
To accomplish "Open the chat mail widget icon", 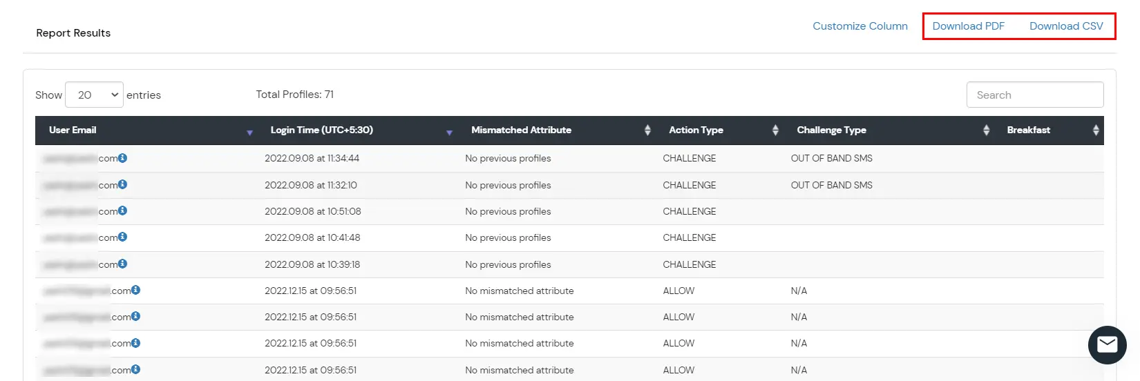I will [x=1107, y=344].
